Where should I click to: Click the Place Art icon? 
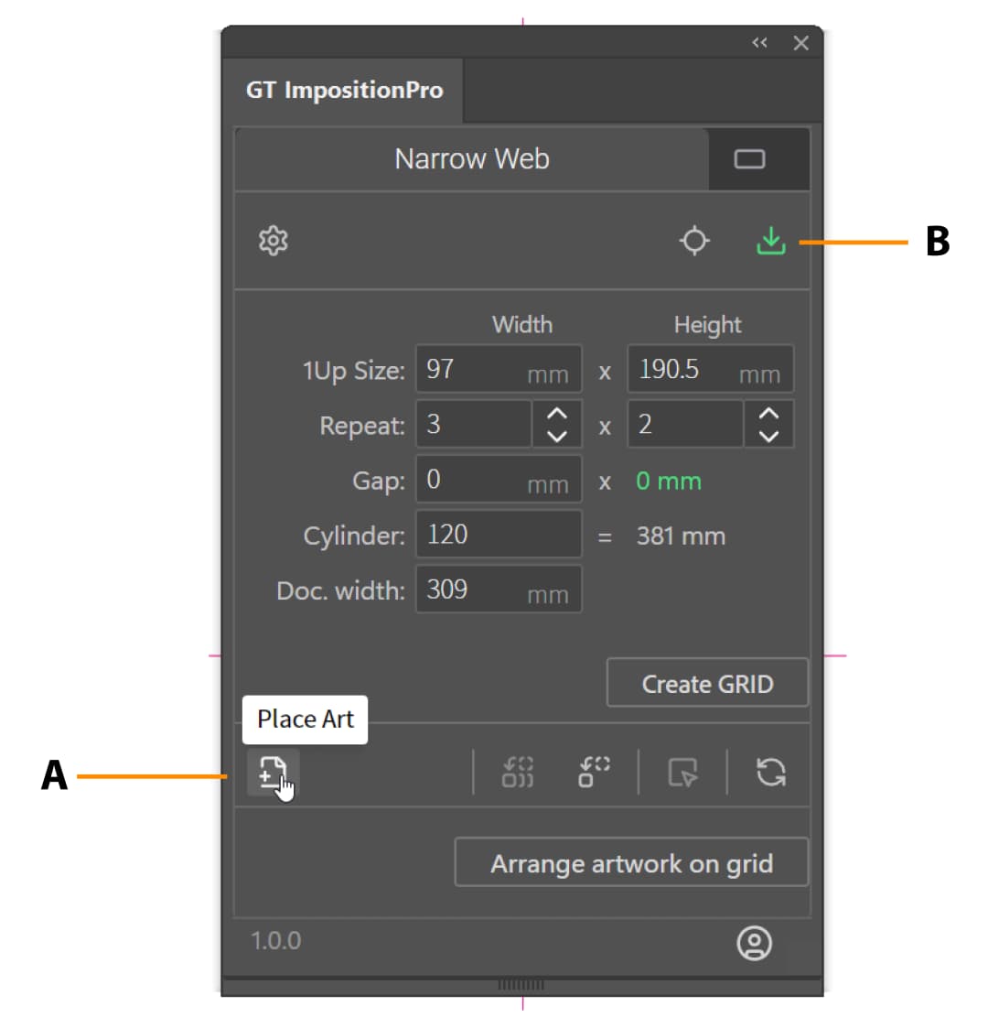click(273, 773)
